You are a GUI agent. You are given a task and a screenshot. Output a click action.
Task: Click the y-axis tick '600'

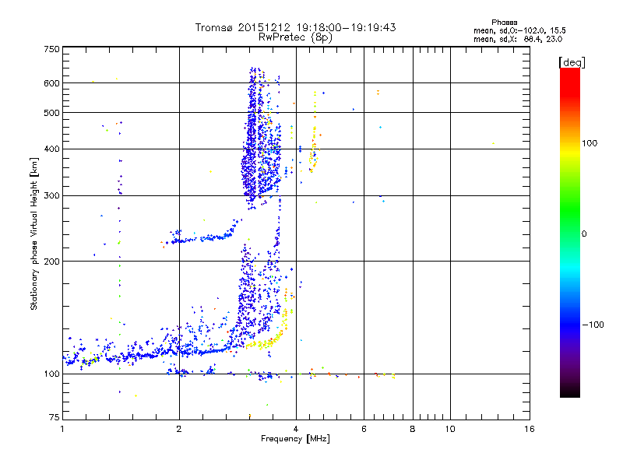click(52, 83)
